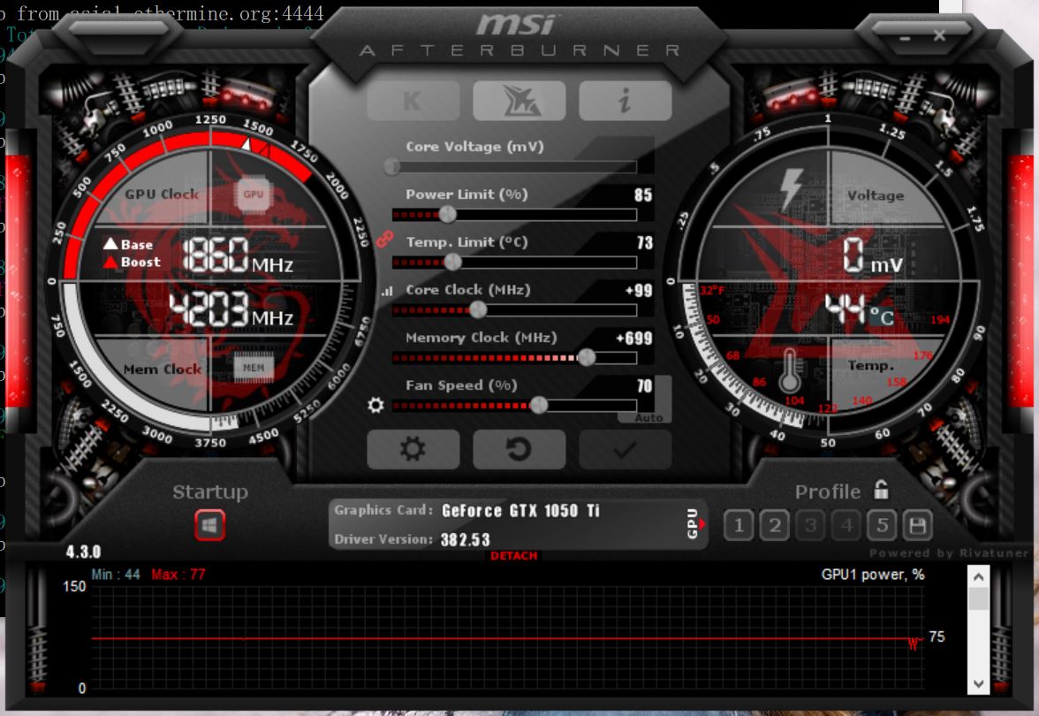Reset settings with the circular arrow button
The width and height of the screenshot is (1039, 716).
point(519,450)
